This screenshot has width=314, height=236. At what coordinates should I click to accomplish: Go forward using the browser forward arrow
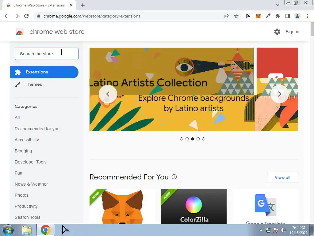(x=17, y=16)
